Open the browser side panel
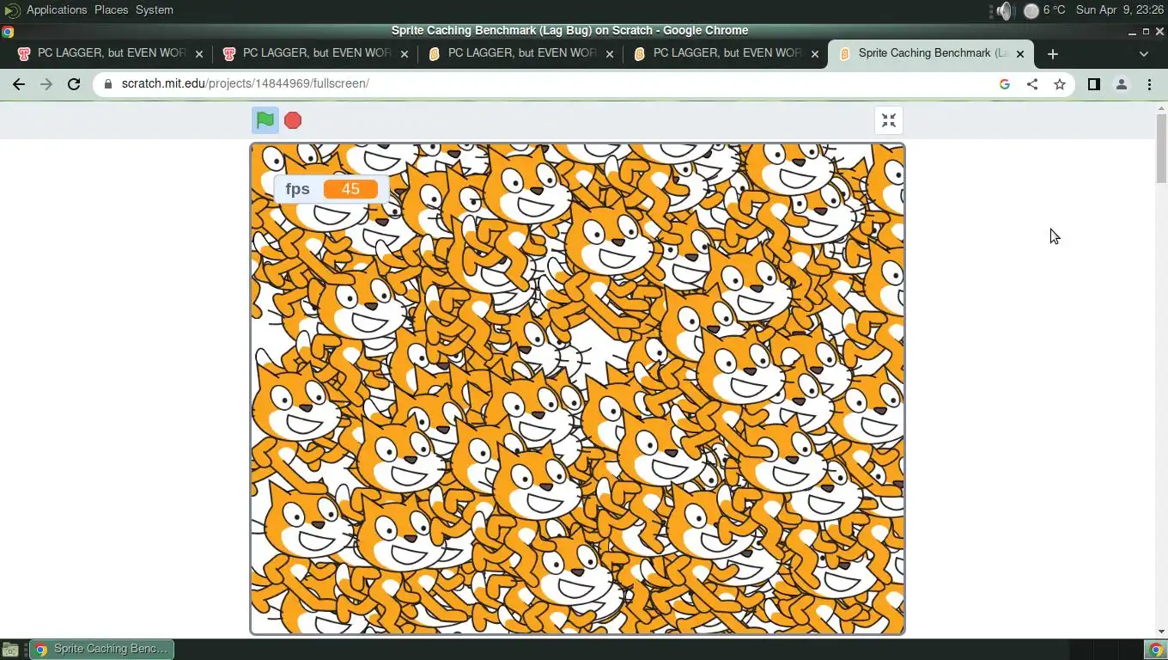1168x660 pixels. 1094,84
